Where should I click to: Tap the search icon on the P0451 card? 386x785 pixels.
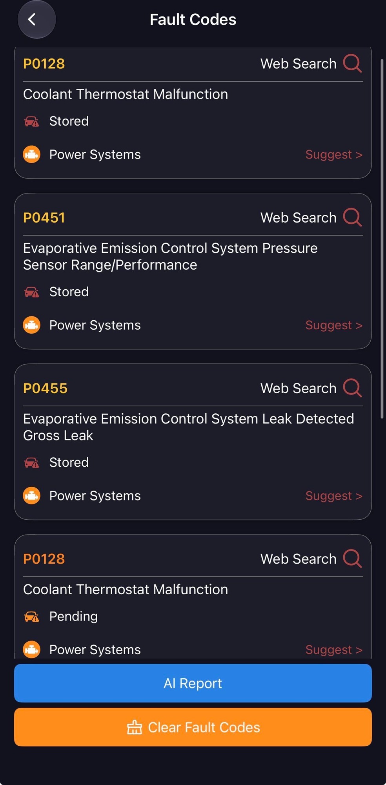point(352,217)
